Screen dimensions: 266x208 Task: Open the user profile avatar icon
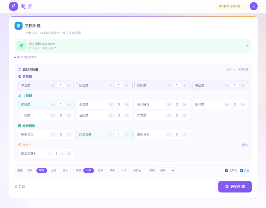(x=254, y=6)
